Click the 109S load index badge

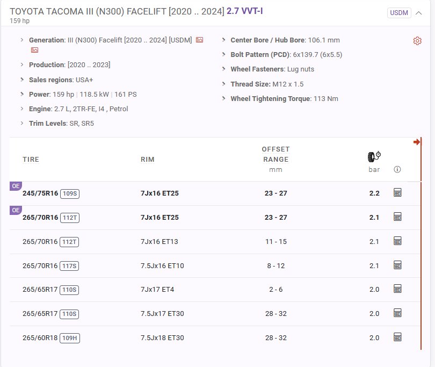[x=70, y=193]
